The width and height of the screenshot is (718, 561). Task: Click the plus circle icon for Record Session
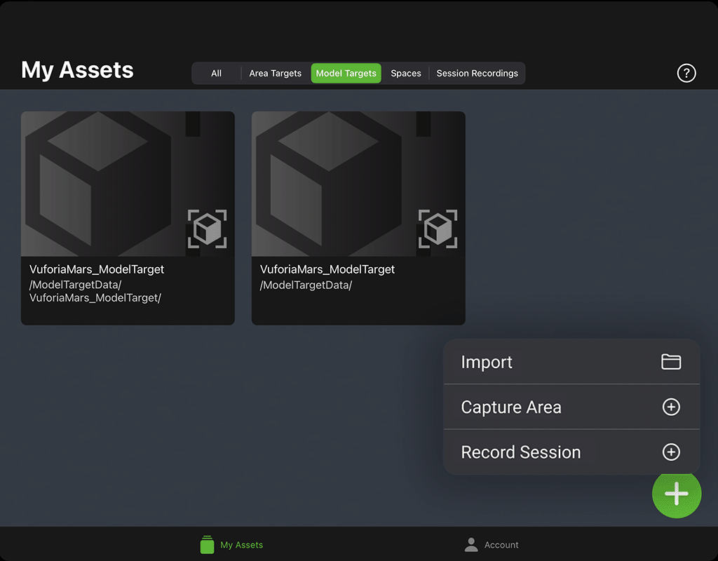click(671, 452)
